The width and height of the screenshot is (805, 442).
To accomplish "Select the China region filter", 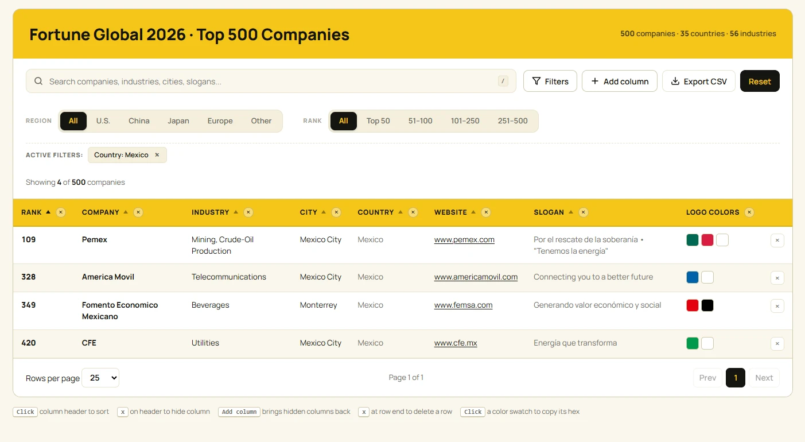I will pos(139,121).
